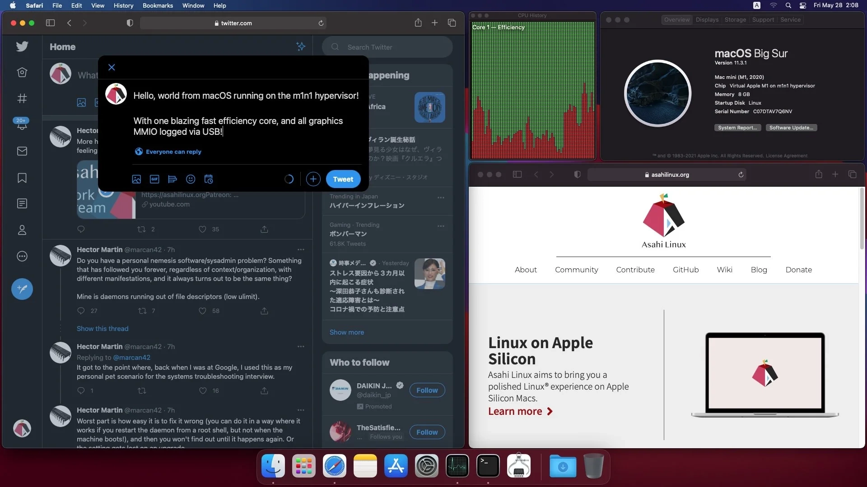Viewport: 867px width, 487px height.
Task: Go to Twitter Home from the sidebar
Action: pos(22,72)
